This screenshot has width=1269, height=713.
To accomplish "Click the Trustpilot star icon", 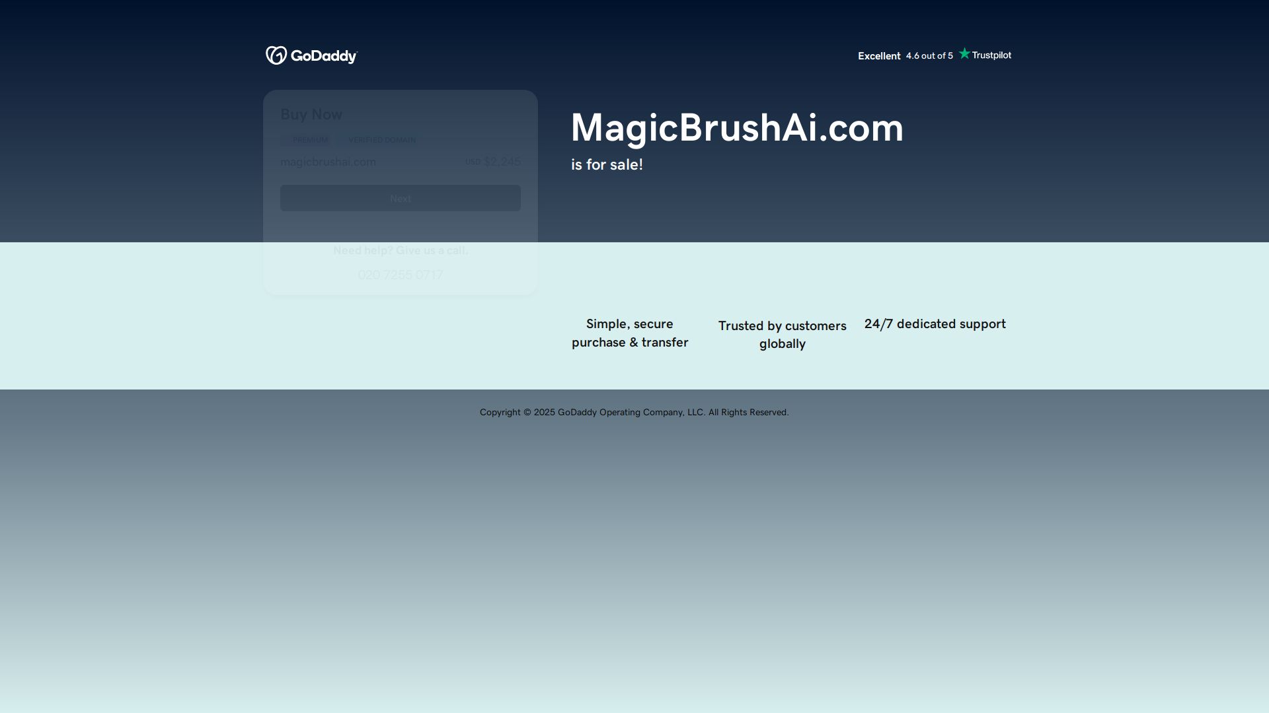I will (x=964, y=53).
